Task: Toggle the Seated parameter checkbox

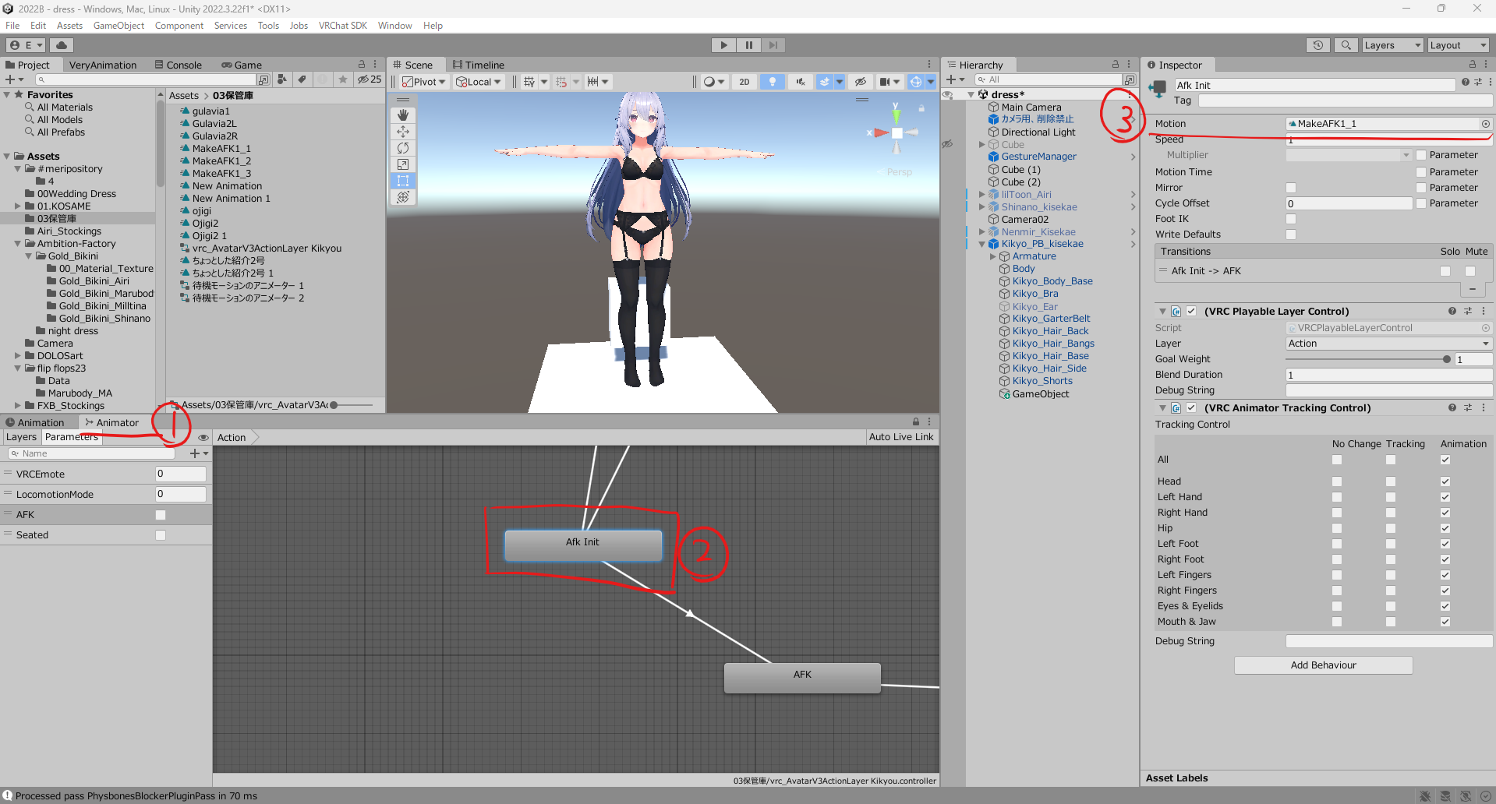Action: [x=161, y=535]
